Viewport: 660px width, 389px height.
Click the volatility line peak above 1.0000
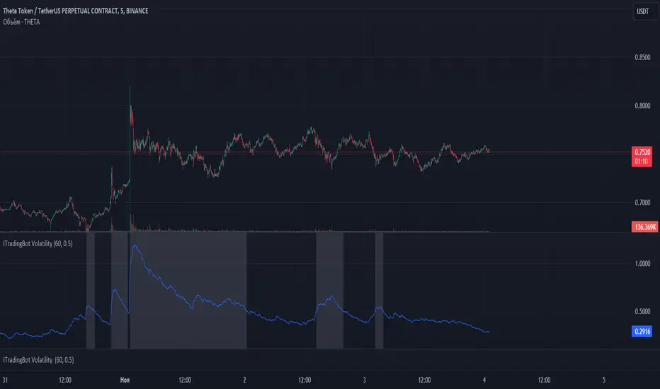[135, 245]
